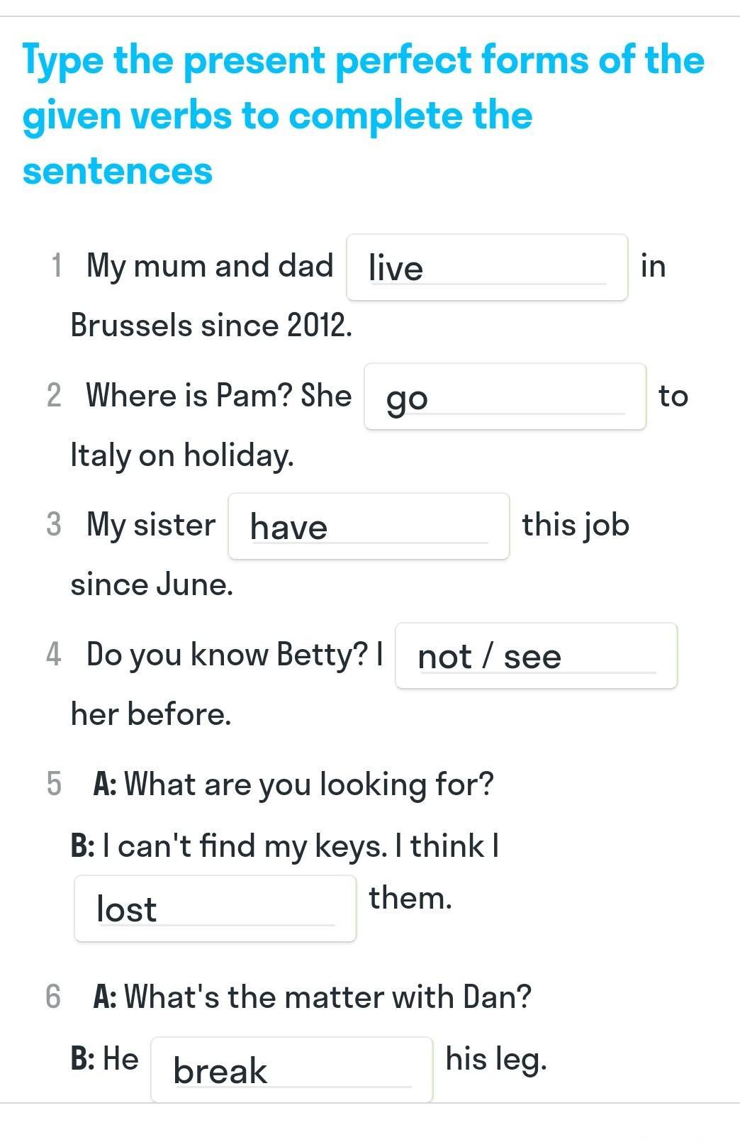Click the text 'since June.'
The width and height of the screenshot is (740, 1142).
(x=152, y=584)
